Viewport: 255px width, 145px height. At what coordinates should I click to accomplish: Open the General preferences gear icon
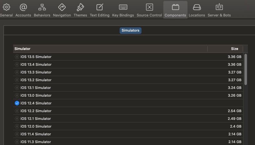tap(6, 7)
